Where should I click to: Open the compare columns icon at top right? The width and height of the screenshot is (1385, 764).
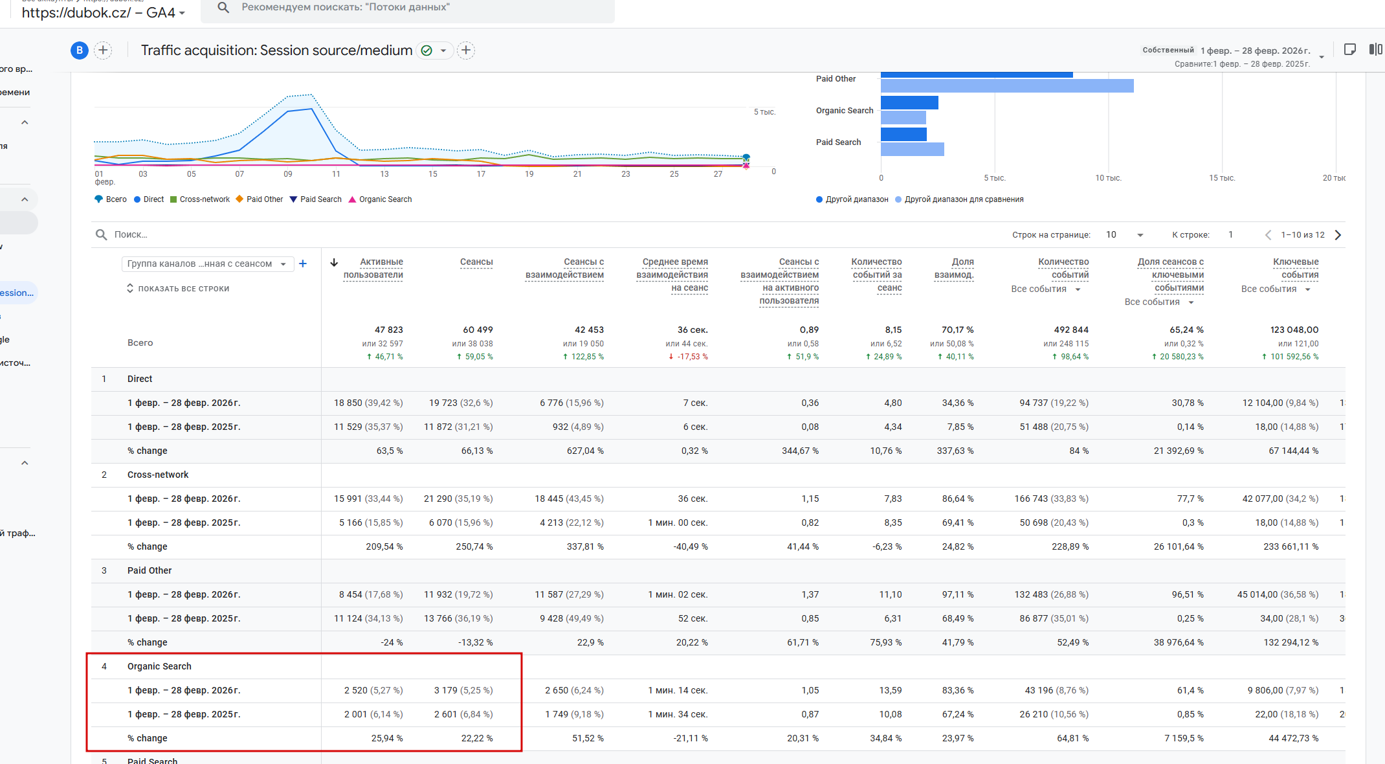click(x=1375, y=50)
